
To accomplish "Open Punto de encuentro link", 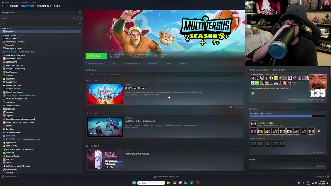I will pos(132,63).
